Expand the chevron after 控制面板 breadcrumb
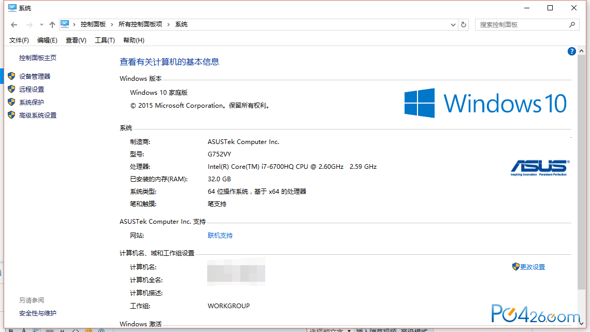The height and width of the screenshot is (332, 590). click(112, 24)
